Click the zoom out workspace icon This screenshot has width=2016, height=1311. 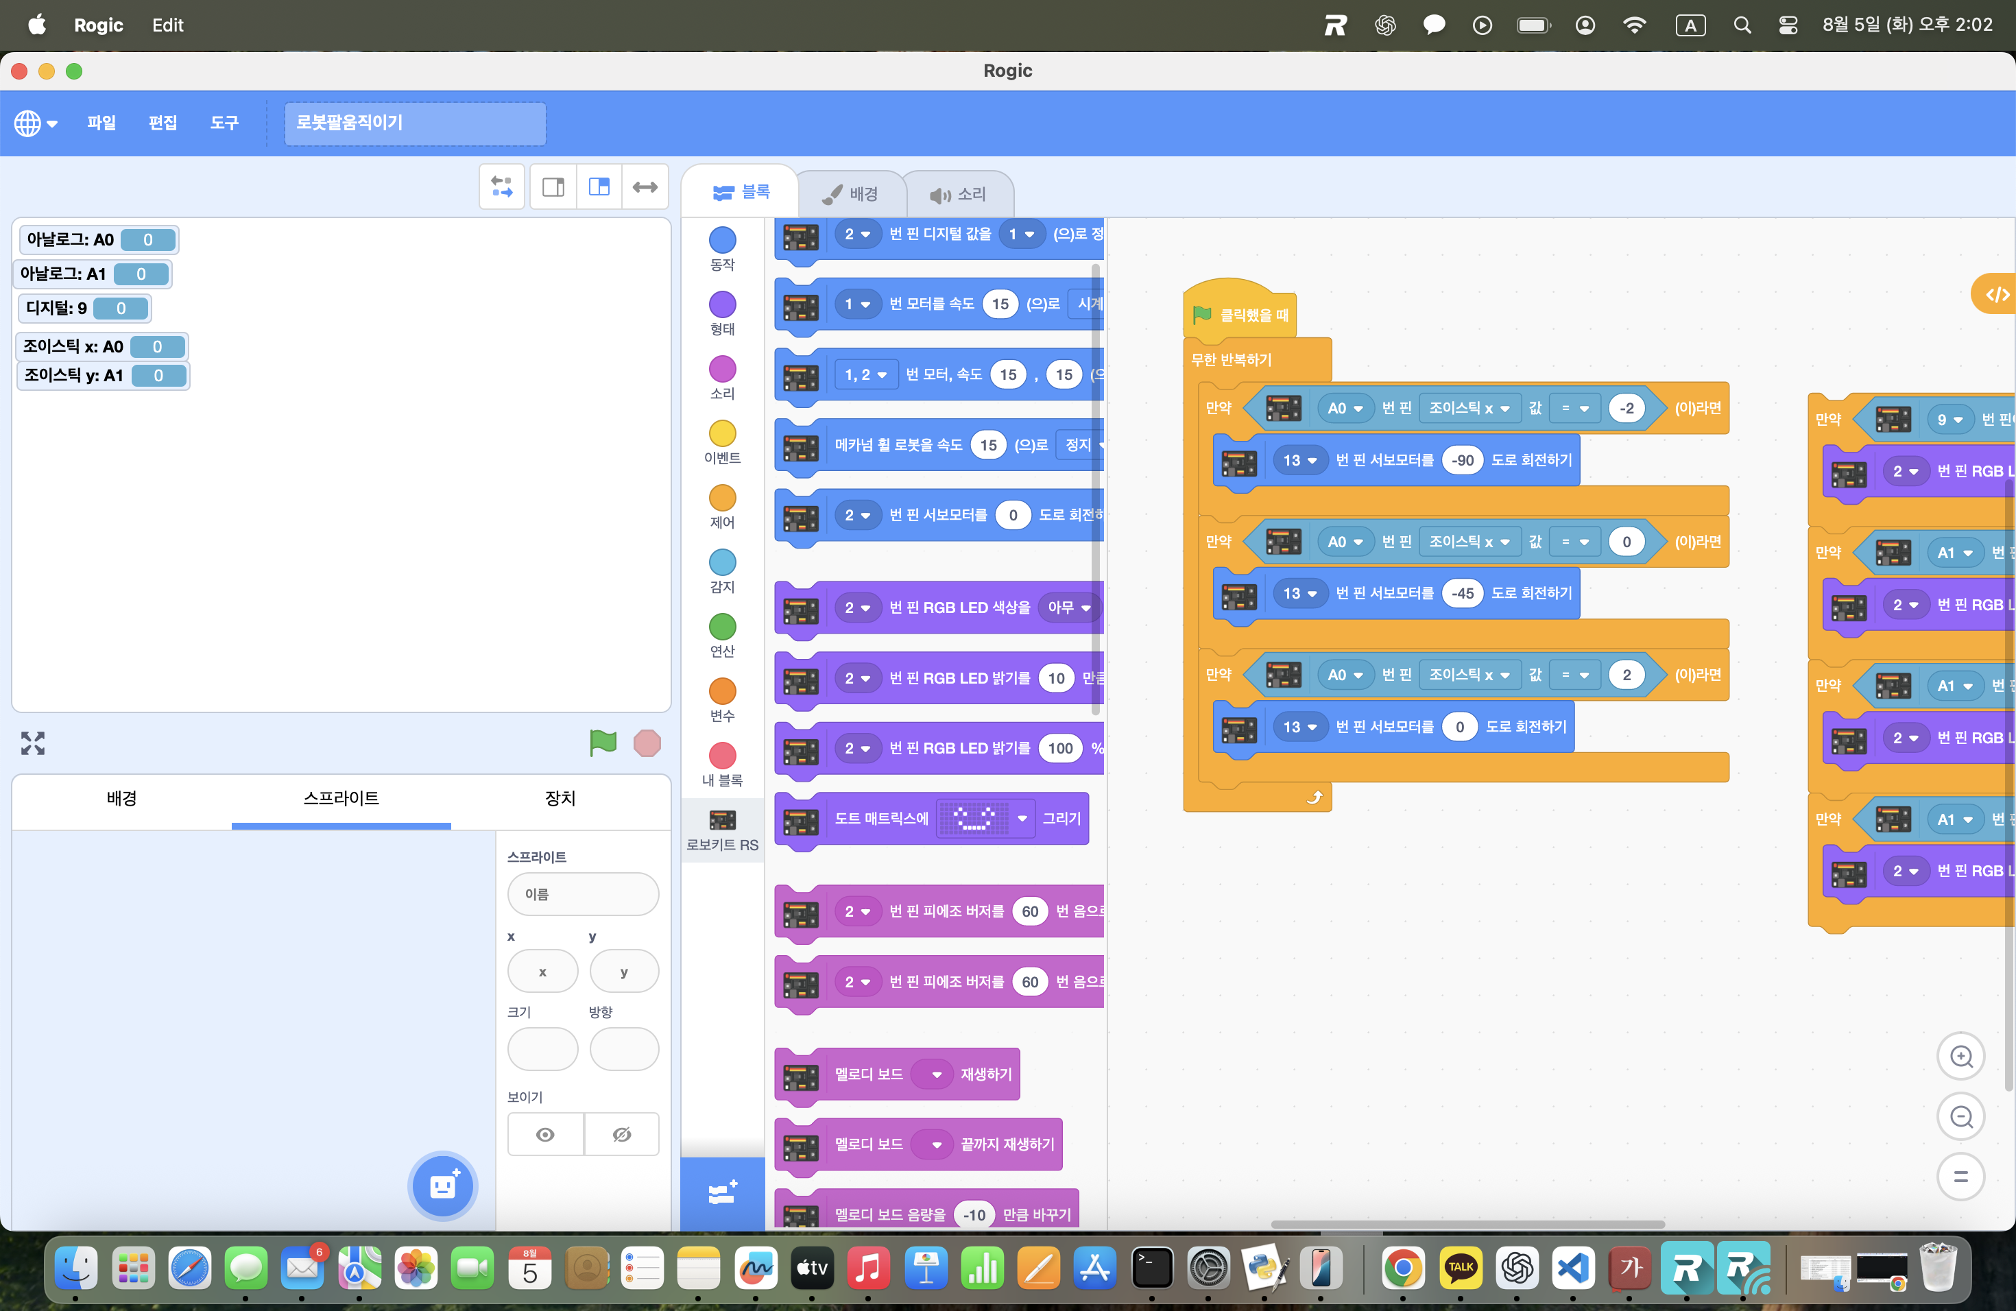point(1960,1116)
